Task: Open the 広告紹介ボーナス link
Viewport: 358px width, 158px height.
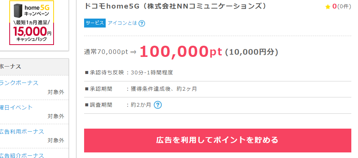Action: tap(22, 155)
